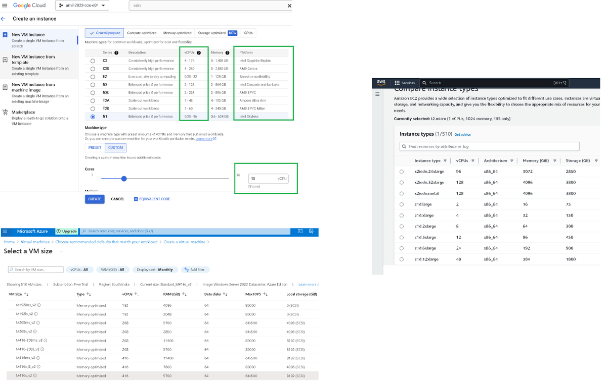The width and height of the screenshot is (607, 382).
Task: Switch to the Memory optimized tab
Action: coord(177,33)
